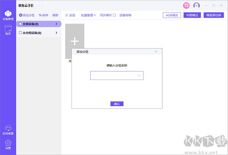Click the purple user avatar icon
Screen dimensions: 228x155
pyautogui.click(x=196, y=6)
